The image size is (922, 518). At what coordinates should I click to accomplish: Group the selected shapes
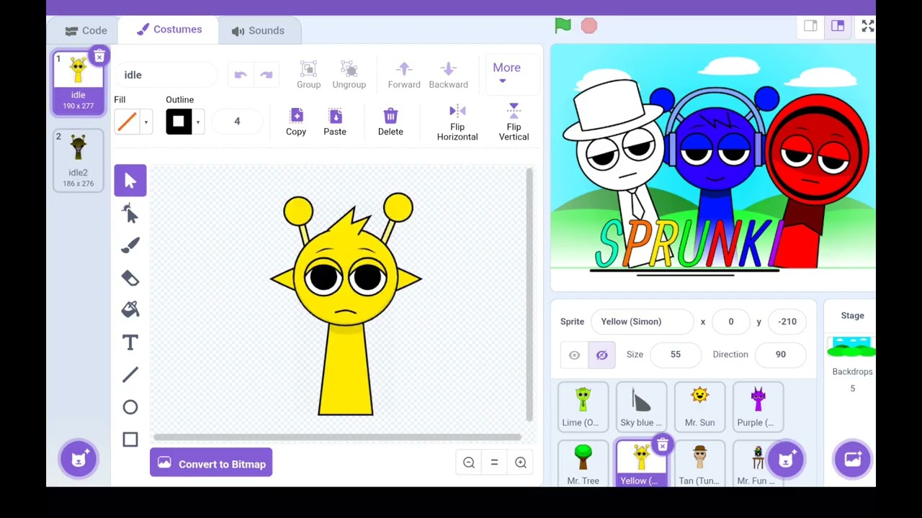coord(308,75)
